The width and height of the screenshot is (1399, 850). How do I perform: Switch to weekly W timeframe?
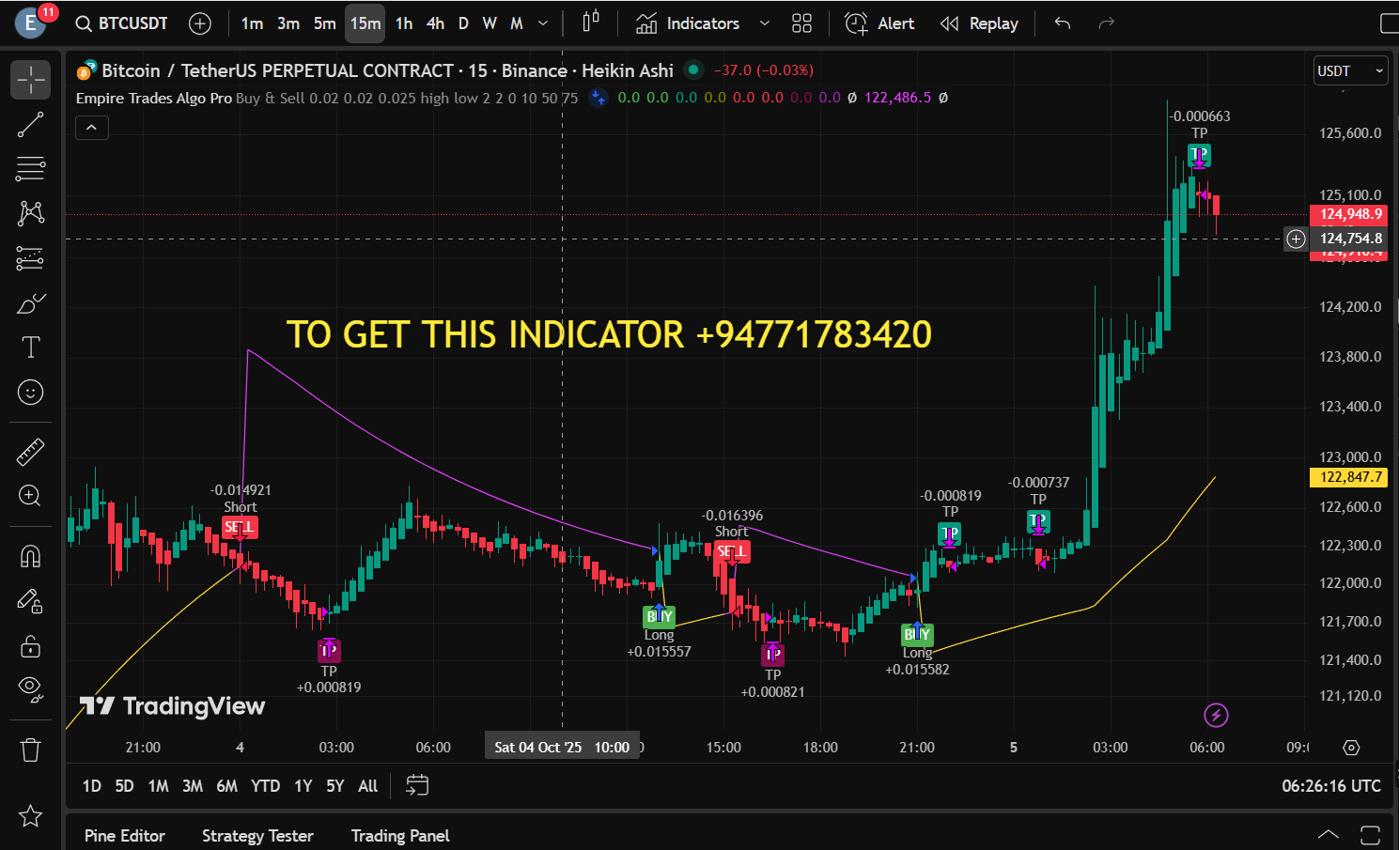(490, 23)
